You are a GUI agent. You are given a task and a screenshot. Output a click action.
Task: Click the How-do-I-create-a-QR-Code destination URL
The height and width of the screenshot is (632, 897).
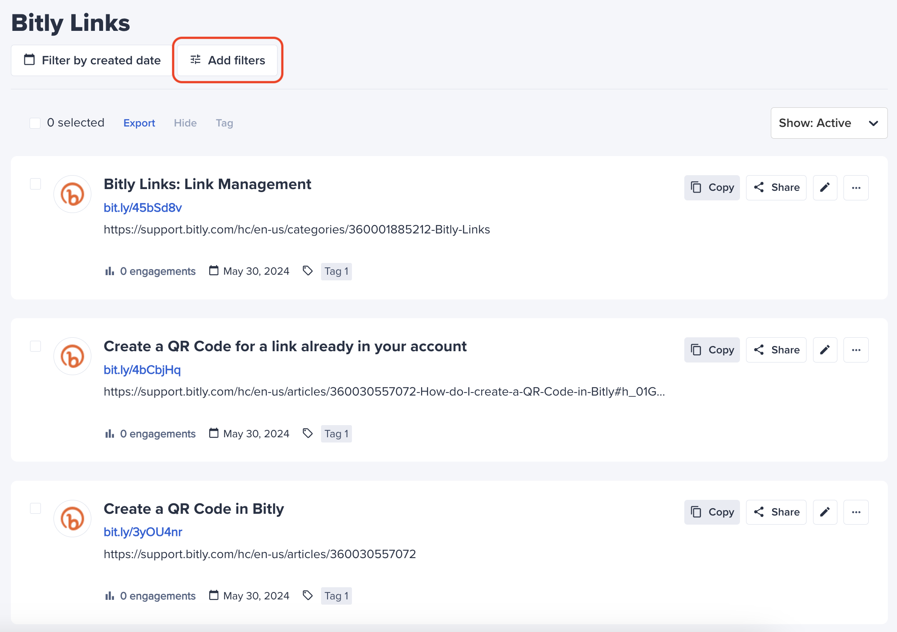click(x=384, y=392)
